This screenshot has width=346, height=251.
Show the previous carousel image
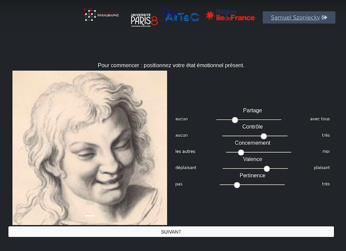click(20, 148)
